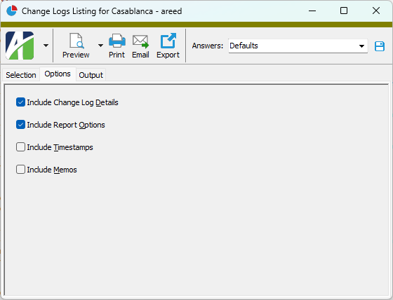The width and height of the screenshot is (393, 300).
Task: Enable Include Timestamps checkbox
Action: pos(20,147)
